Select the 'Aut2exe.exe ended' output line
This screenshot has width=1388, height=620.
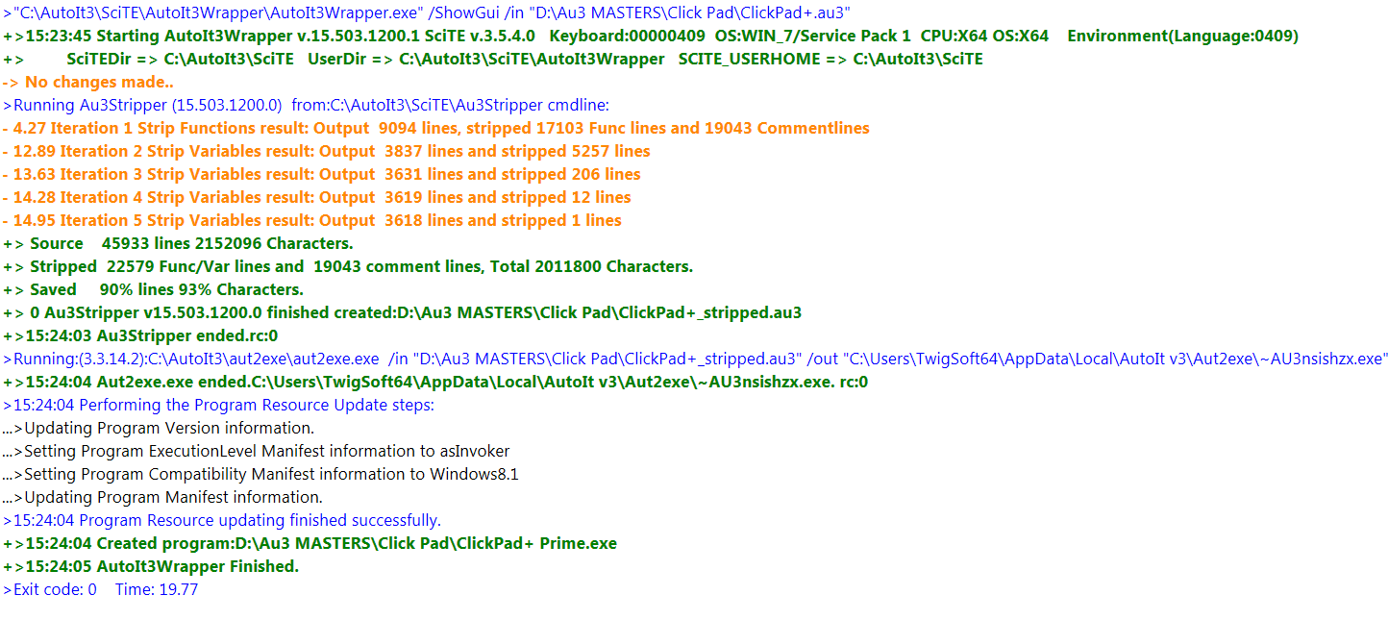click(x=435, y=382)
